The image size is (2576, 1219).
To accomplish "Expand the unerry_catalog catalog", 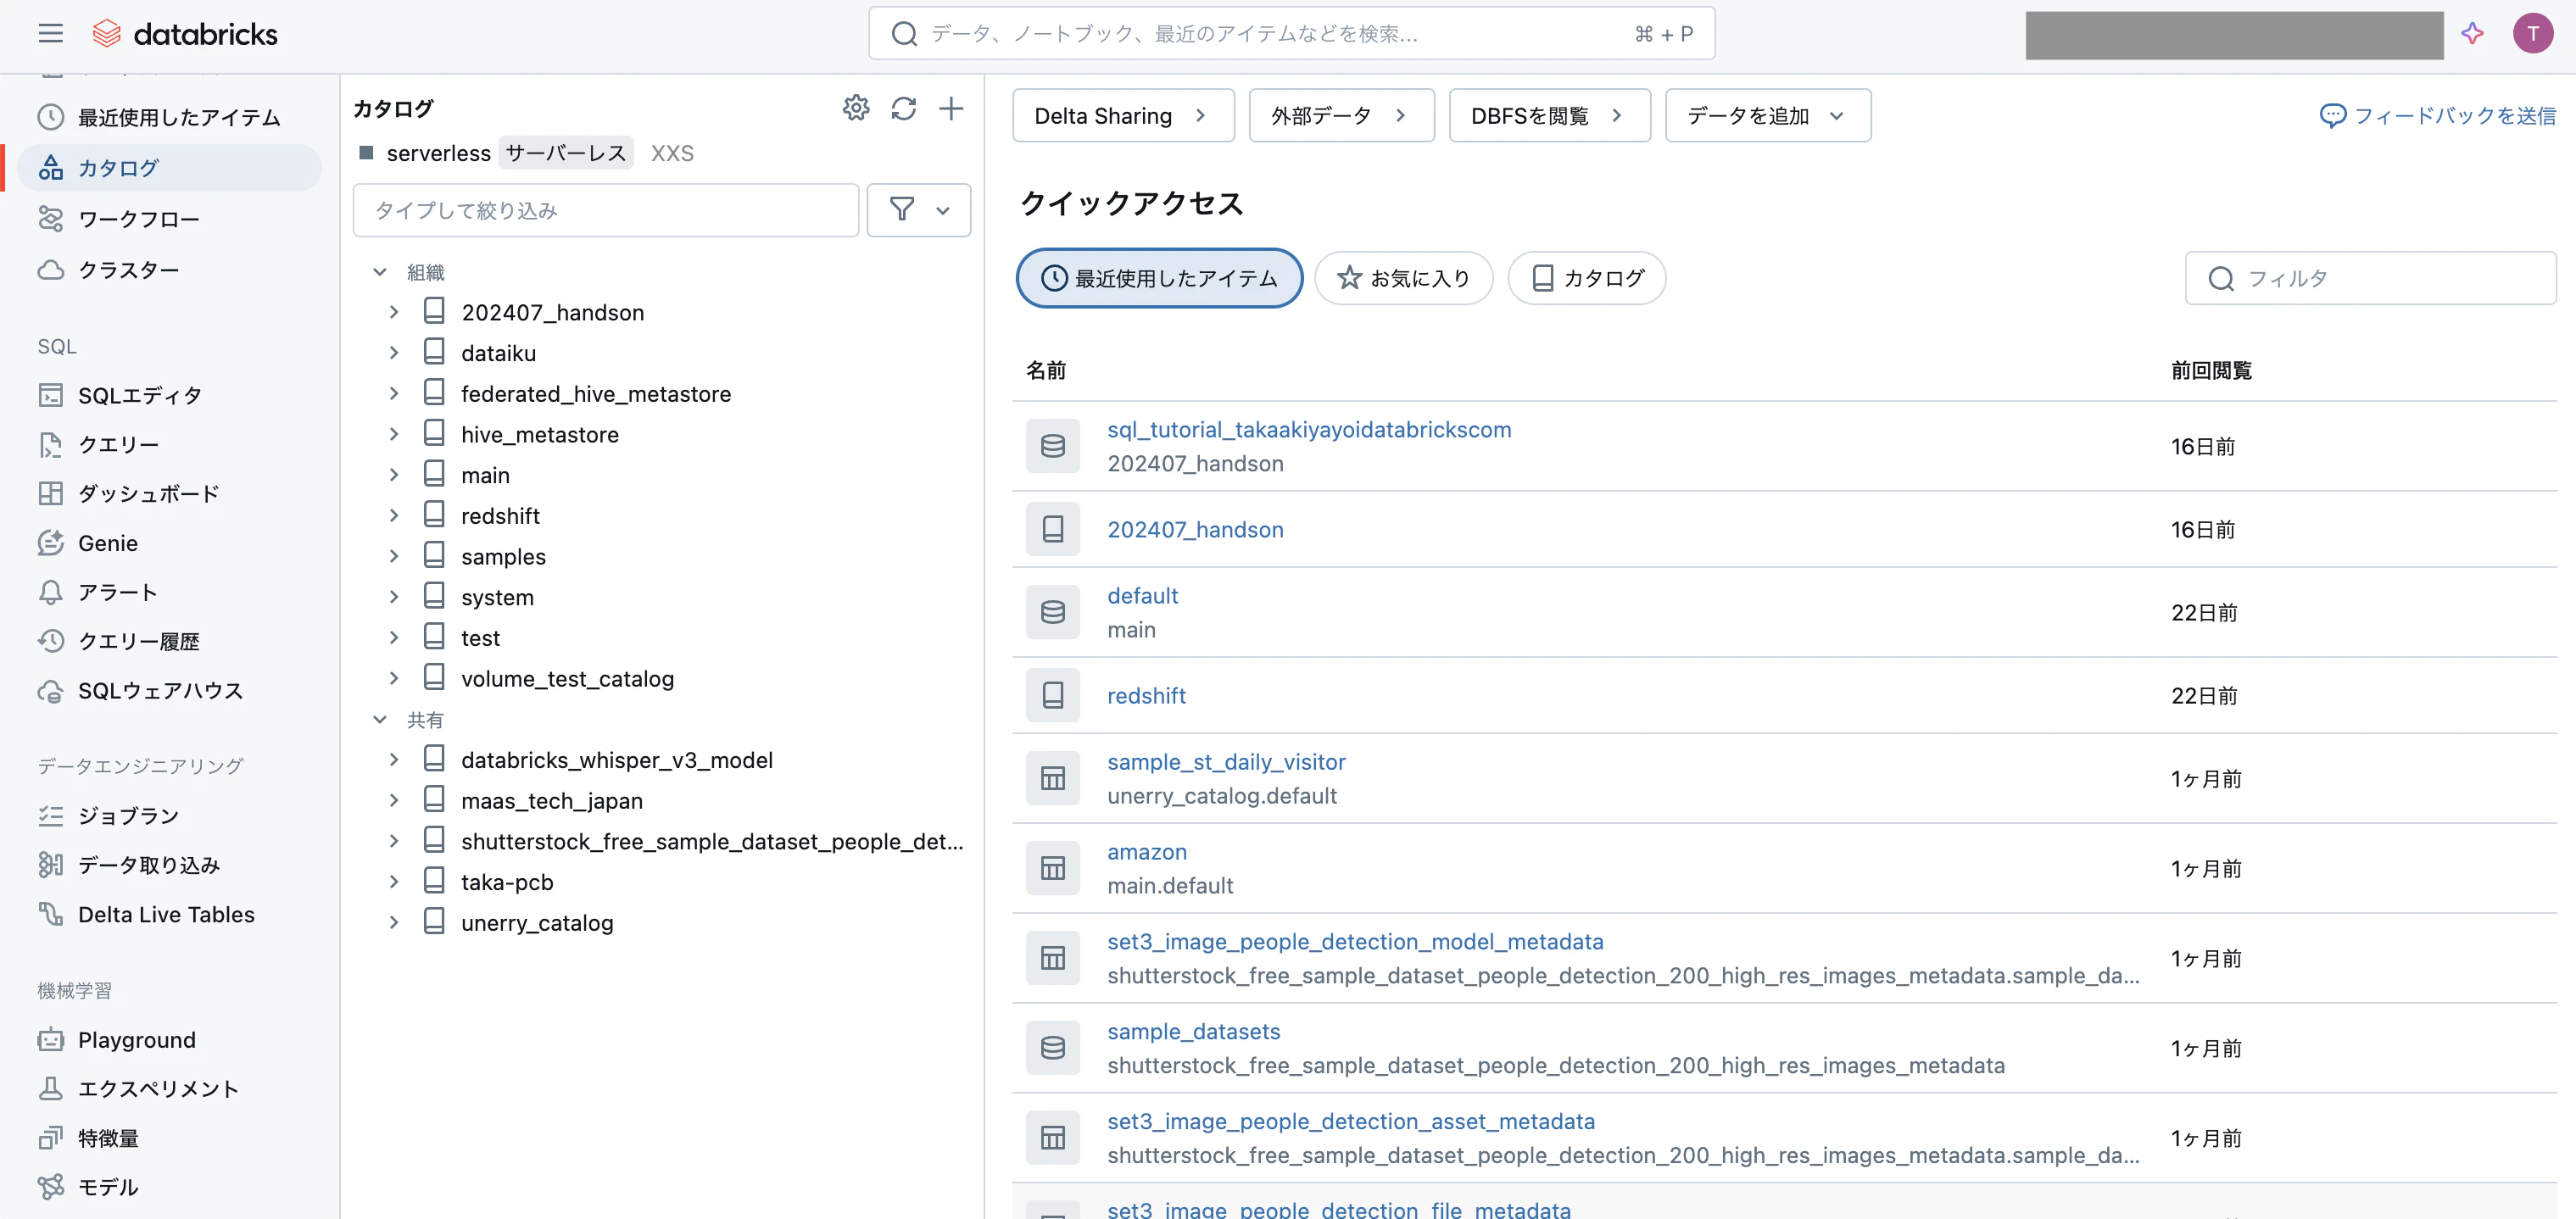I will click(x=394, y=923).
